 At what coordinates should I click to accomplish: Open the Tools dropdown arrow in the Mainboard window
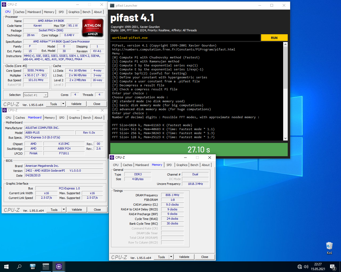64,210
